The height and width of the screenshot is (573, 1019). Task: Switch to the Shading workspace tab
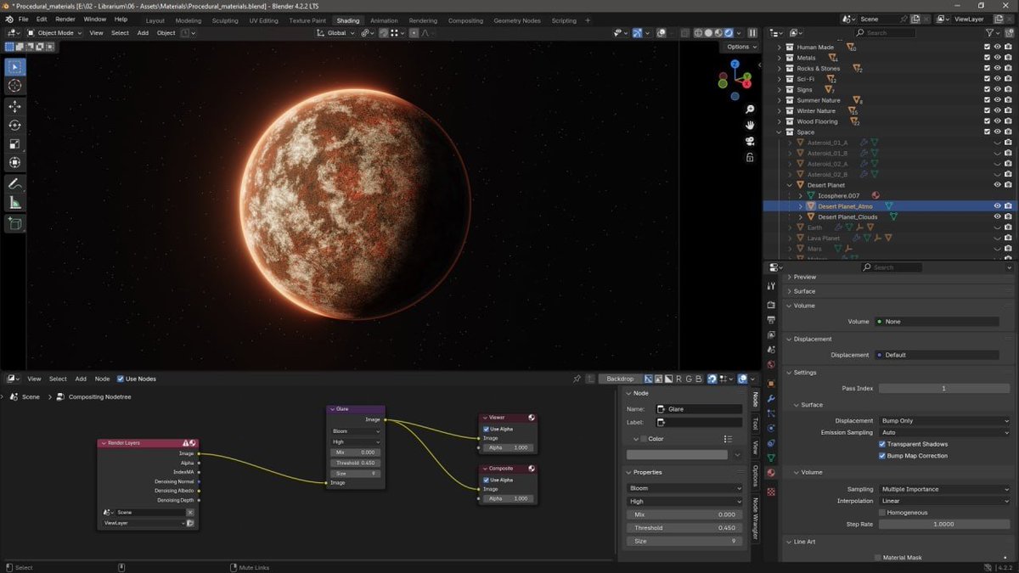coord(346,20)
